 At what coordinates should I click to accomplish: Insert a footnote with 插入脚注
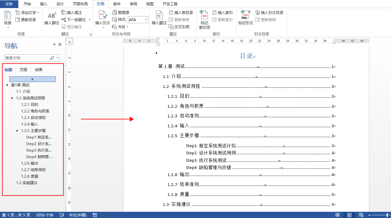(x=52, y=18)
